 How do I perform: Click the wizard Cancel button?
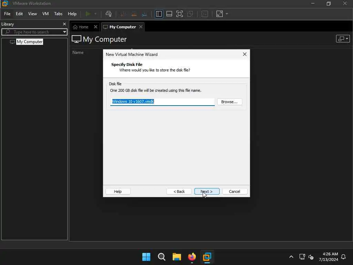pos(234,192)
